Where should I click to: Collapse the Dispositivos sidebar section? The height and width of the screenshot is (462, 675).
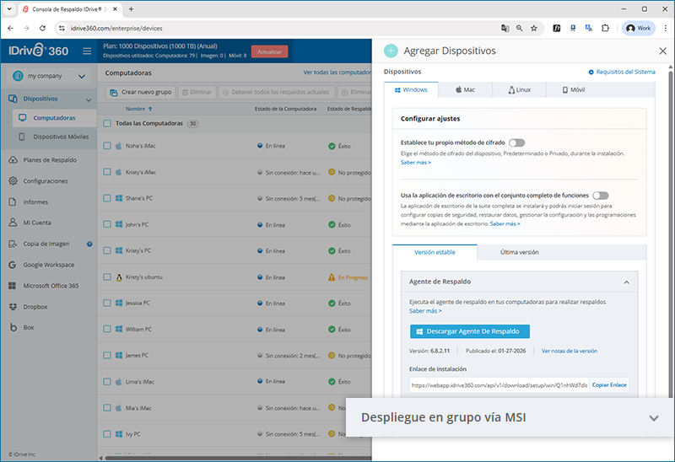[89, 99]
